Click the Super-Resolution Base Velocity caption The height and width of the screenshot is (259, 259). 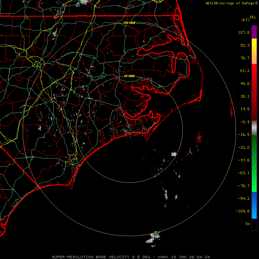[x=131, y=257]
